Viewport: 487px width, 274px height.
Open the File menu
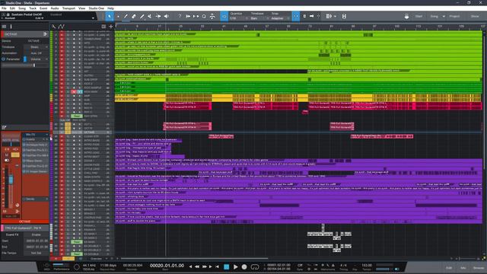(4, 8)
